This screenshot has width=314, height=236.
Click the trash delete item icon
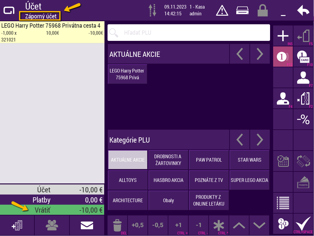[117, 225]
